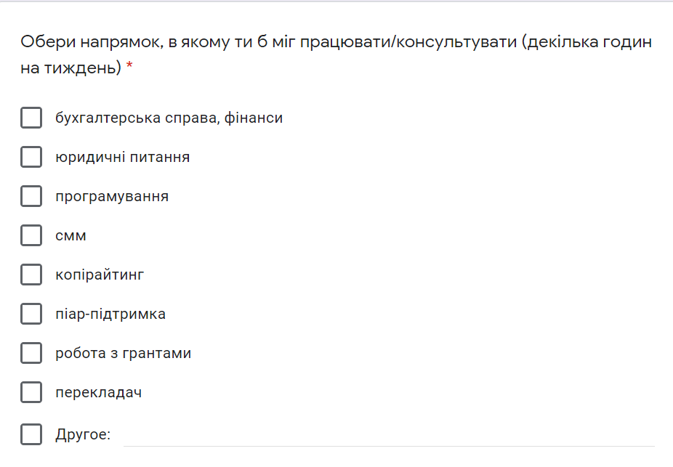This screenshot has height=467, width=673.
Task: Click the Другое text input line
Action: [389, 436]
